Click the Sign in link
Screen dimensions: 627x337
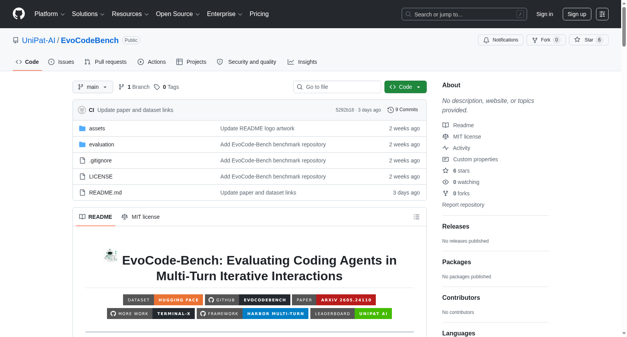pos(545,14)
